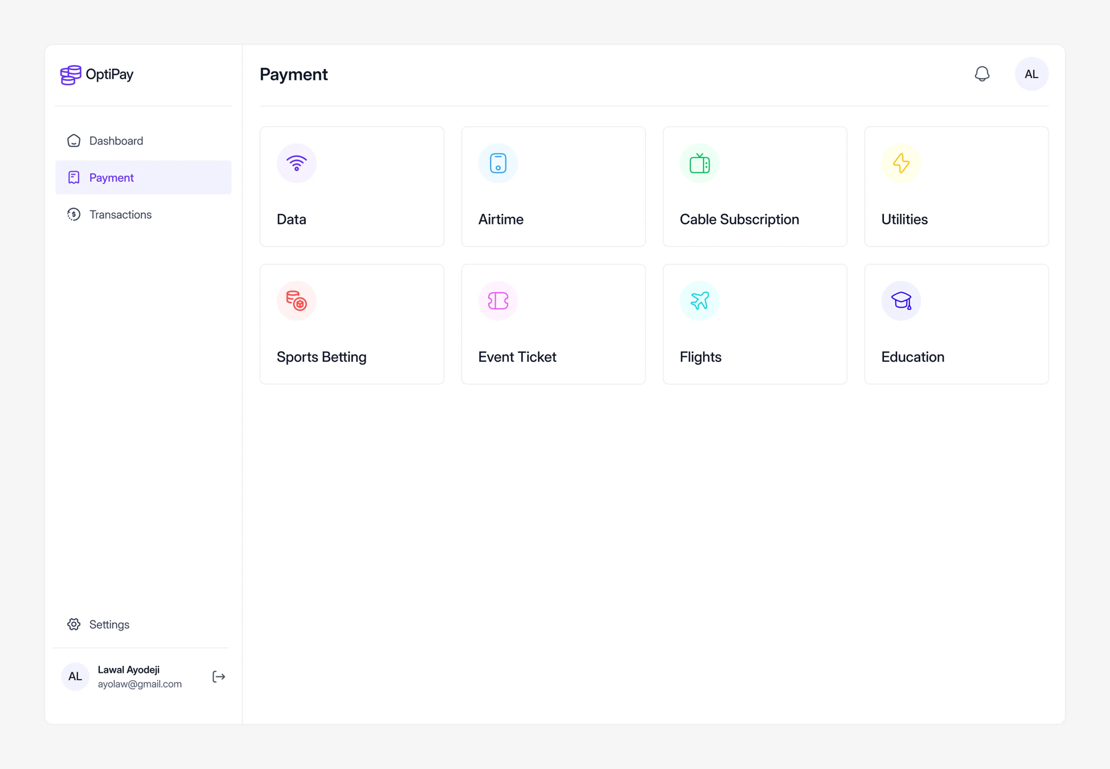Click the ayolaw@gmail.com email text

point(139,684)
